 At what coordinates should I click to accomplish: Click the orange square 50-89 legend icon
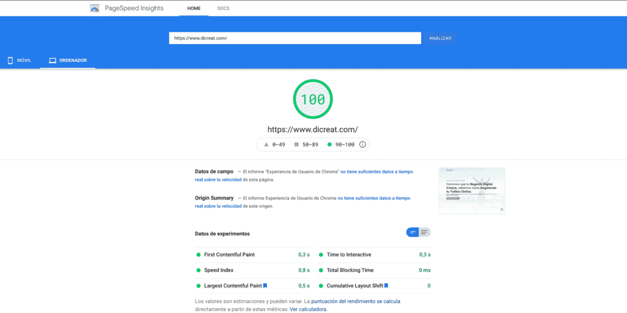(x=296, y=145)
